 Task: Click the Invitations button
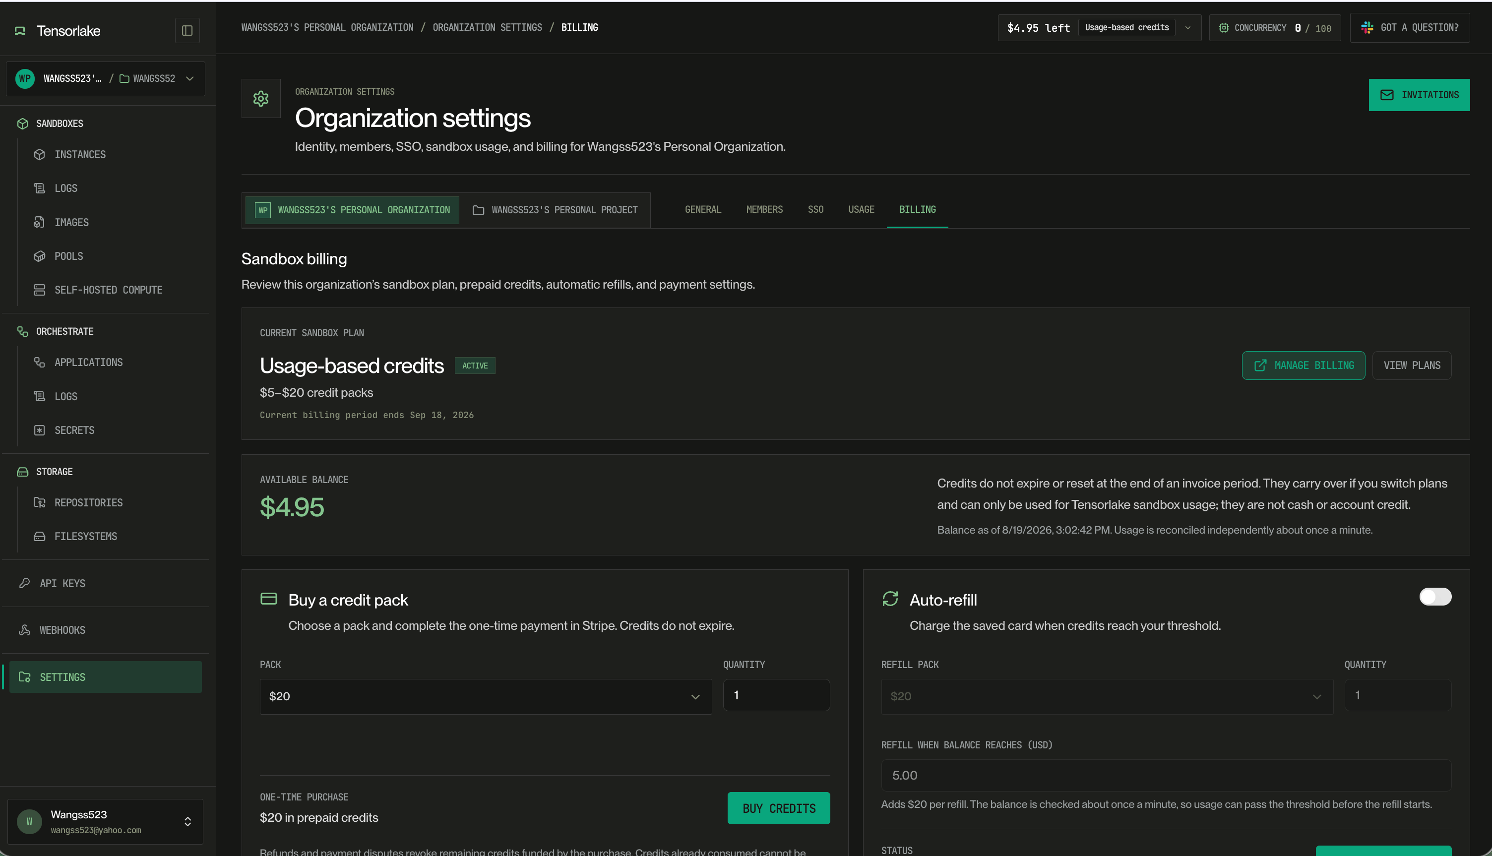1419,95
